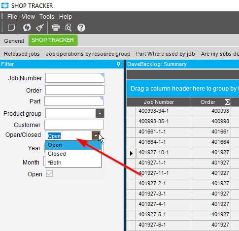Click the Refresh toolbar icon
Image resolution: width=239 pixels, height=231 pixels.
coord(27,28)
